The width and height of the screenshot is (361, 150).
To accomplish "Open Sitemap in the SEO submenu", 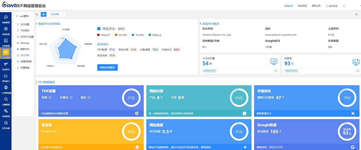I will point(24,43).
